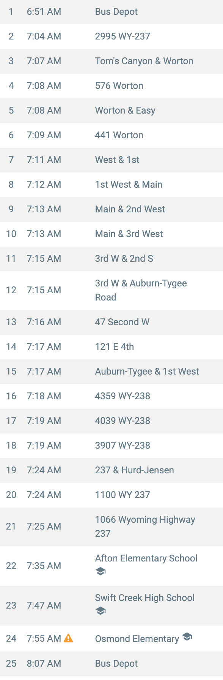Select stop 441 Worton
Screen dimensions: 223x680
tap(111, 135)
